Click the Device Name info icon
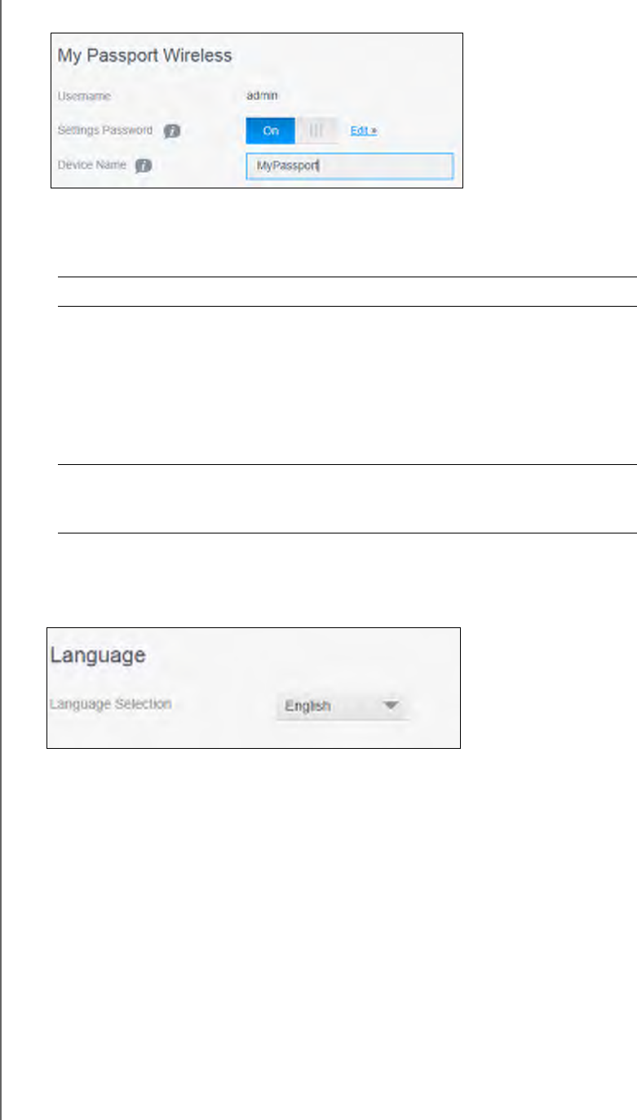637x1120 pixels. click(144, 166)
